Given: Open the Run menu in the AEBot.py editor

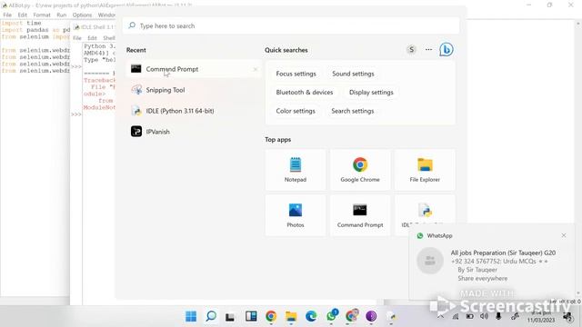Looking at the screenshot, I should pos(62,15).
